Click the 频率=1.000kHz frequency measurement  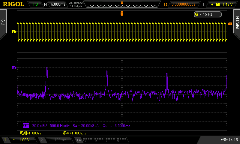click(x=74, y=133)
